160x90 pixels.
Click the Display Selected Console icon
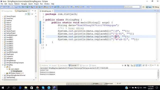146,65
